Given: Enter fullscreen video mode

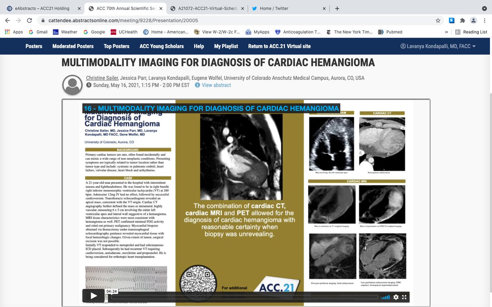Looking at the screenshot, I should tap(404, 297).
